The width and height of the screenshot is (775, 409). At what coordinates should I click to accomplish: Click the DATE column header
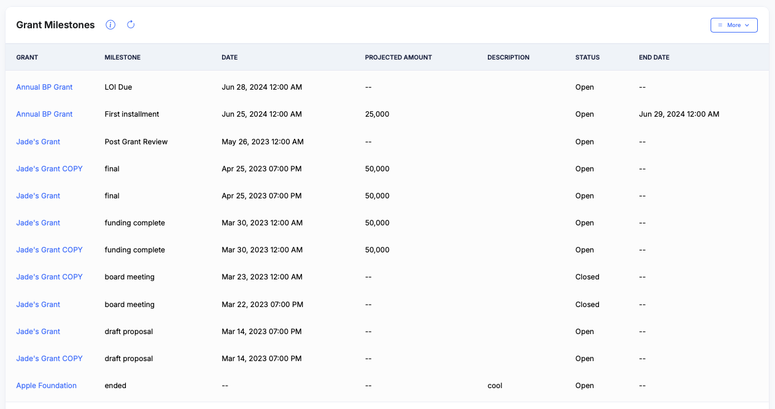pos(229,57)
